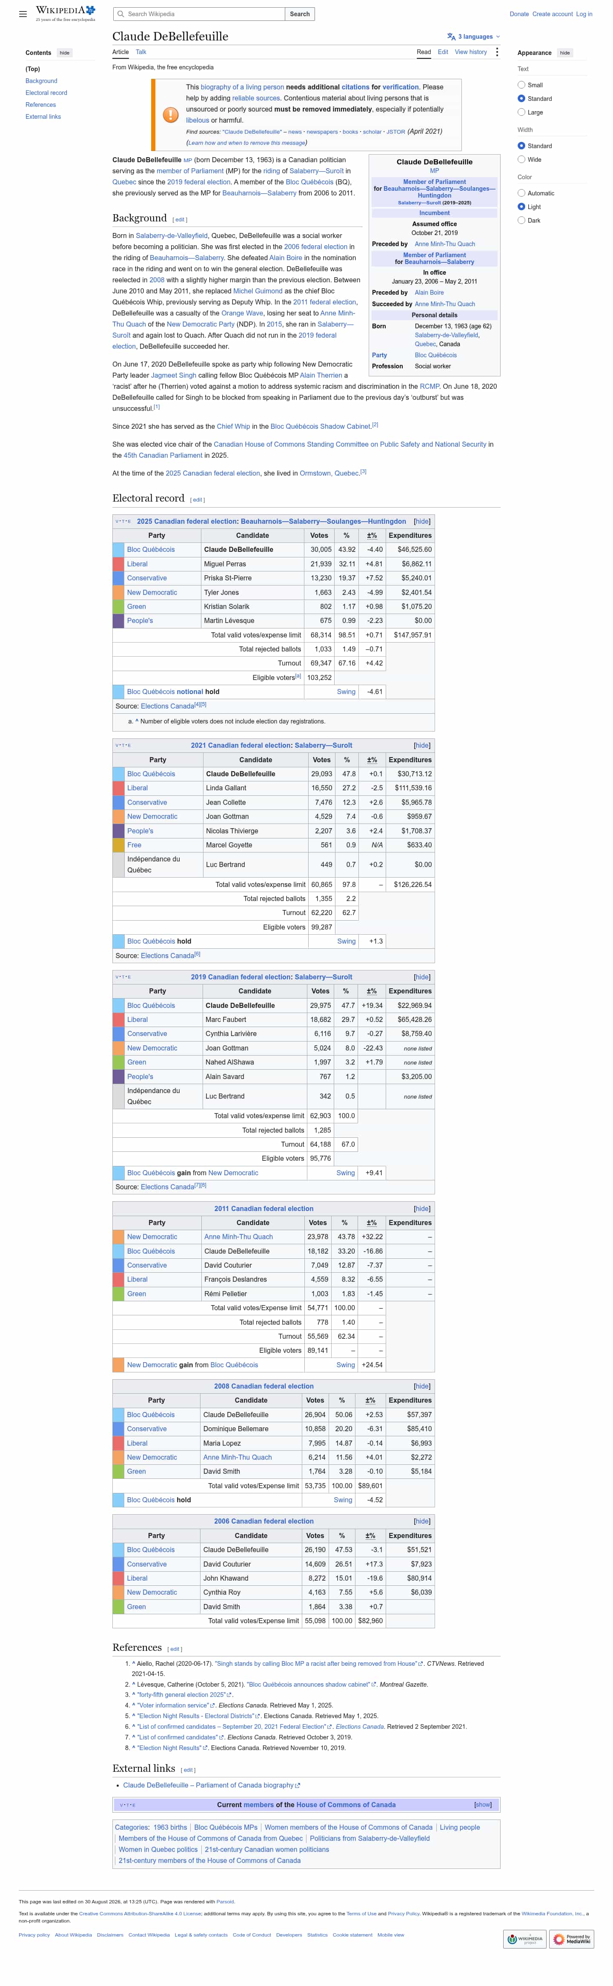Click the Wikipedia logo
Viewport: 613px width, 1986px height.
click(66, 13)
